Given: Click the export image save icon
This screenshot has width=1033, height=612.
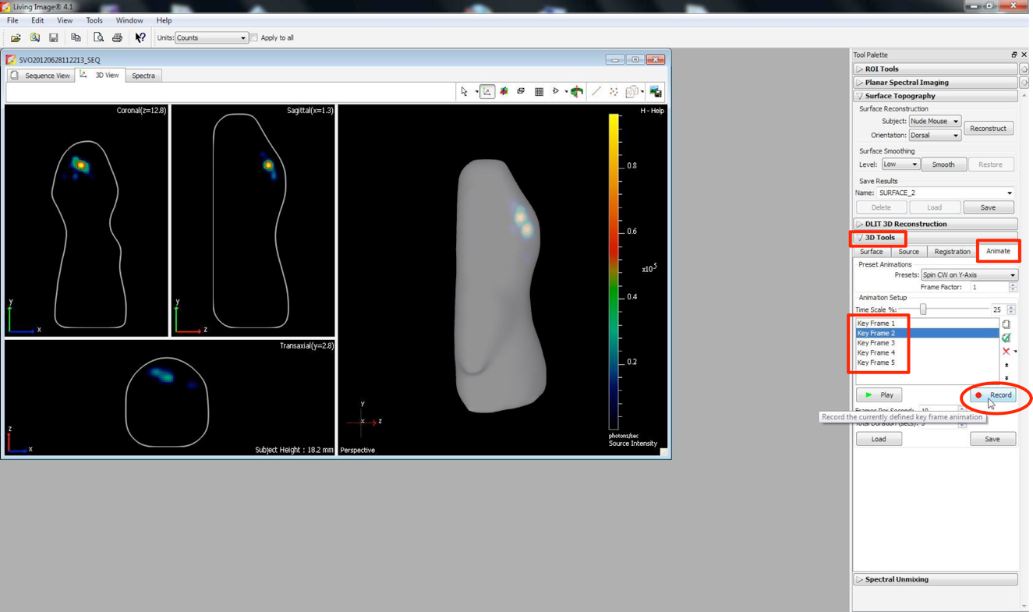Looking at the screenshot, I should (x=656, y=92).
